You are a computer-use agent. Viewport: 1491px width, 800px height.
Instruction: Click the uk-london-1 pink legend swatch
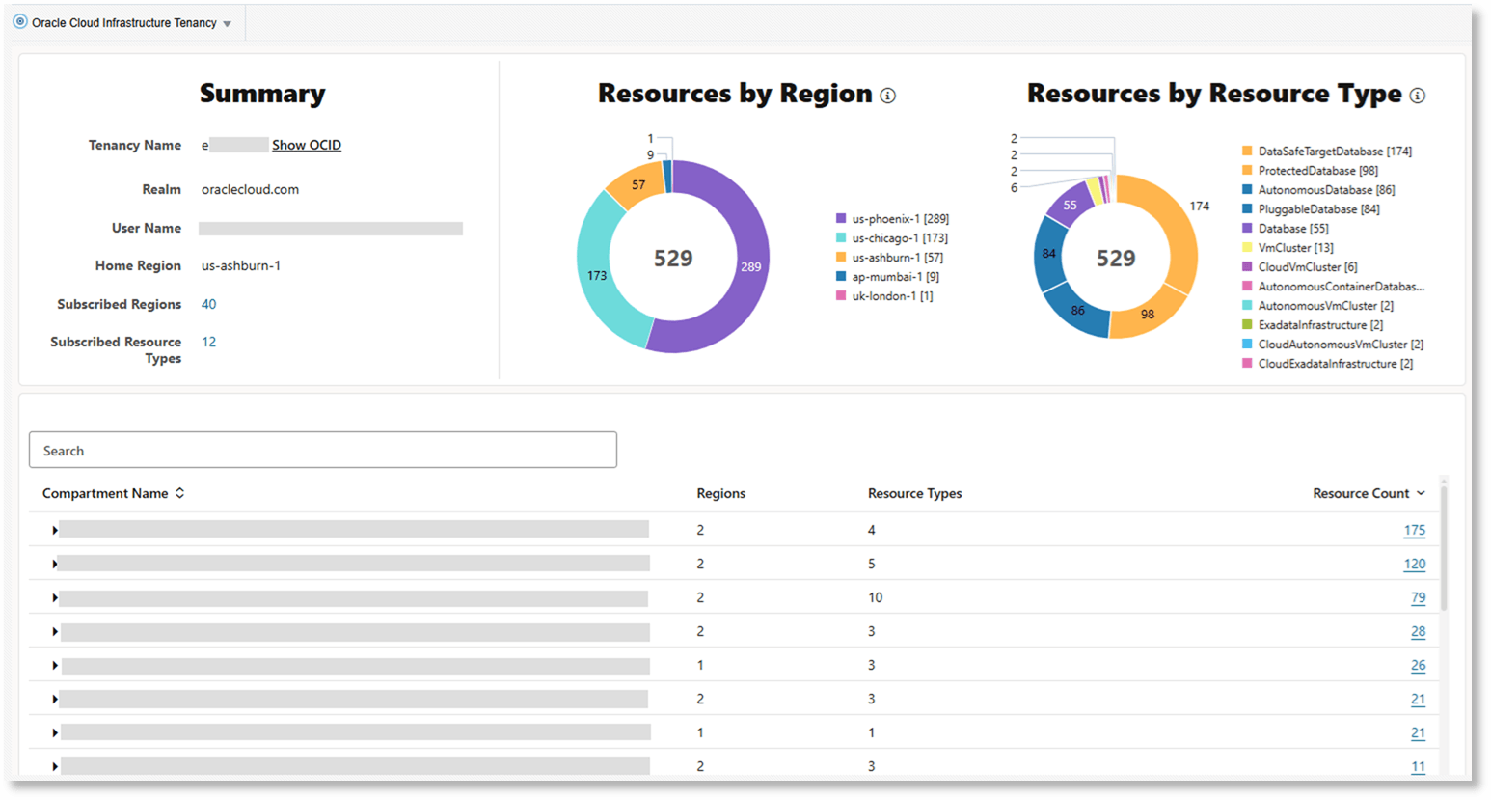click(841, 296)
